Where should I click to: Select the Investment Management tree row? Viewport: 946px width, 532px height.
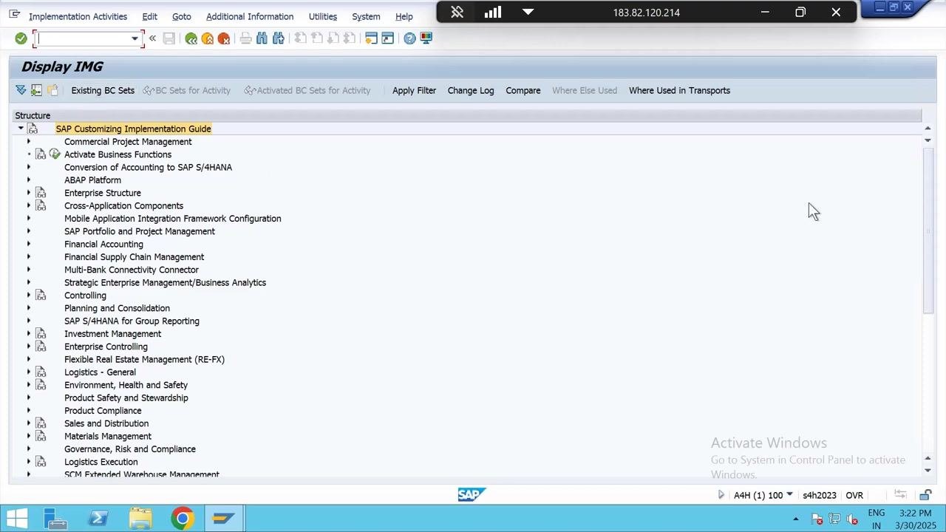[112, 334]
